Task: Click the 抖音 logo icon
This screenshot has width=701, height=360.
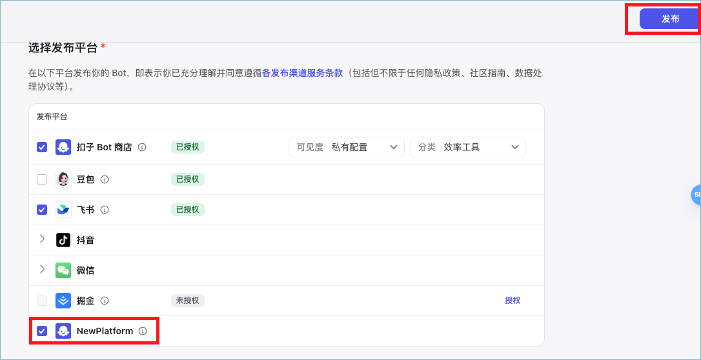Action: pyautogui.click(x=63, y=240)
